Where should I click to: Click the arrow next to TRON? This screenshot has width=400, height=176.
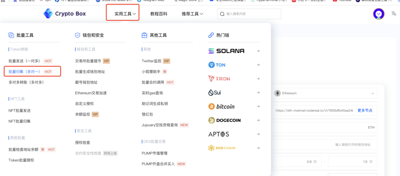258,79
